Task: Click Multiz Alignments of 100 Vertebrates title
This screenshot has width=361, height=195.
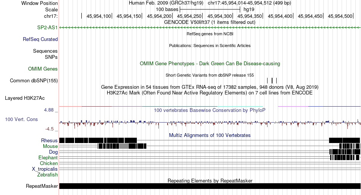Action: 210,135
